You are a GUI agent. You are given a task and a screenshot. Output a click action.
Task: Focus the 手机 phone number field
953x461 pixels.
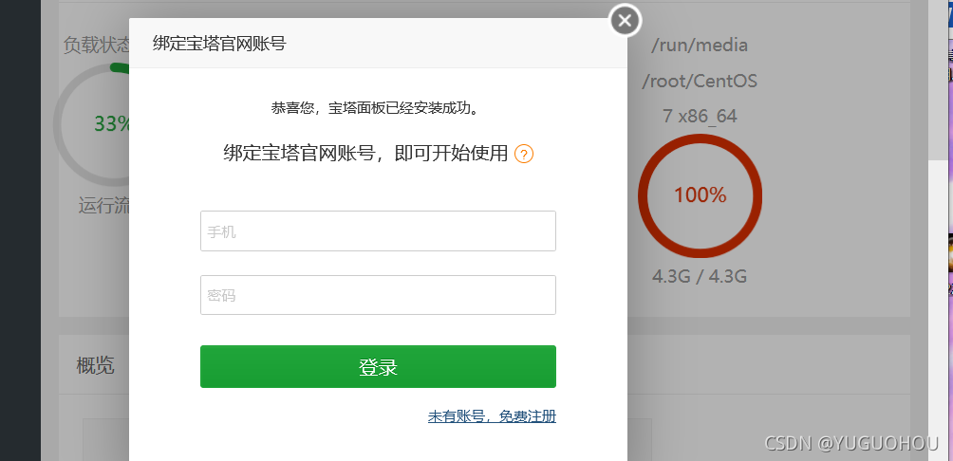click(378, 230)
